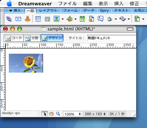Click the Server-Side Include icon
The width and height of the screenshot is (147, 128).
(x=91, y=19)
